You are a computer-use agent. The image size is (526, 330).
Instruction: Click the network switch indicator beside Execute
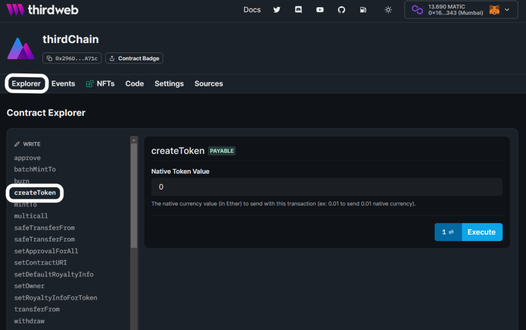pos(448,232)
